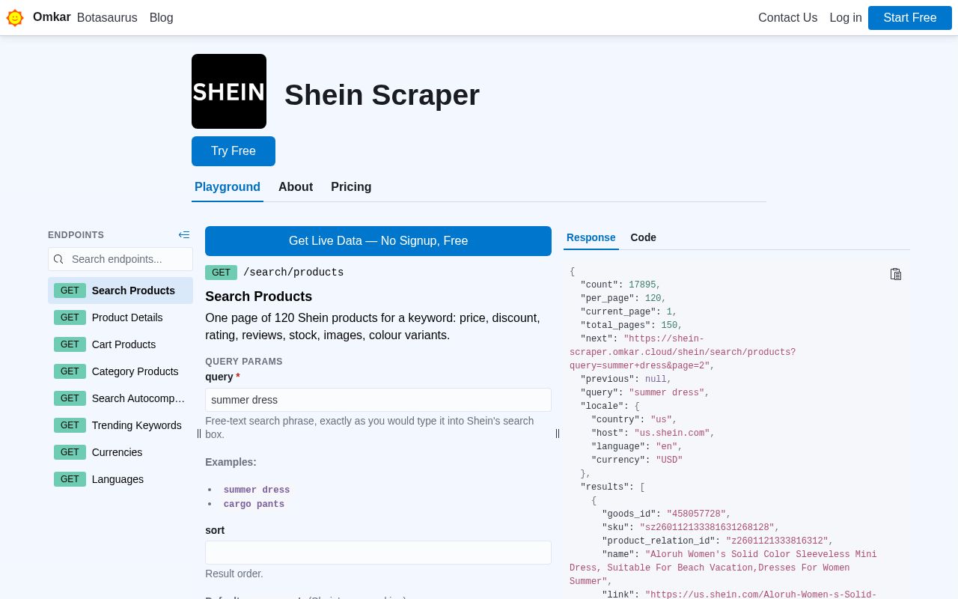958x599 pixels.
Task: Copy response with clipboard icon
Action: point(896,274)
